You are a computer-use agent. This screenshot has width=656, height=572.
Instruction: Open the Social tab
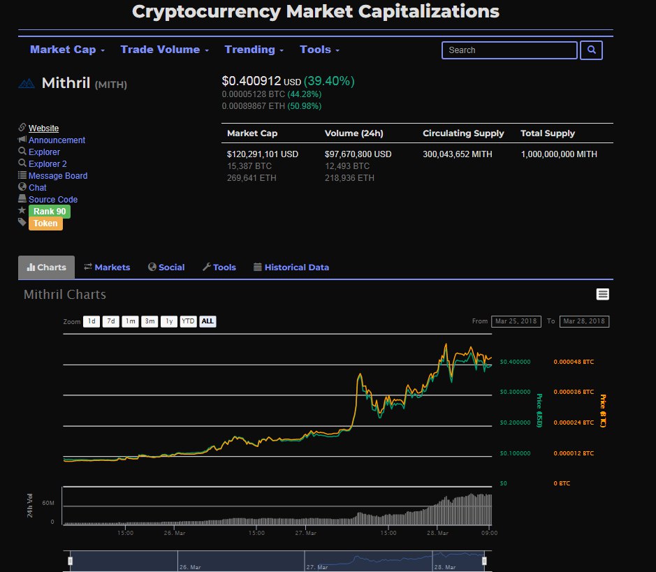(166, 267)
